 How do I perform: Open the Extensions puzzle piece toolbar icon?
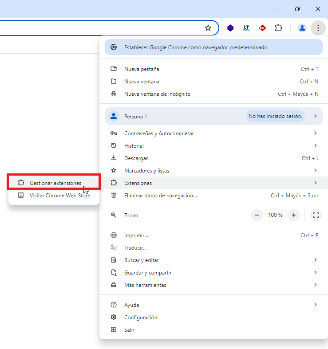[278, 28]
